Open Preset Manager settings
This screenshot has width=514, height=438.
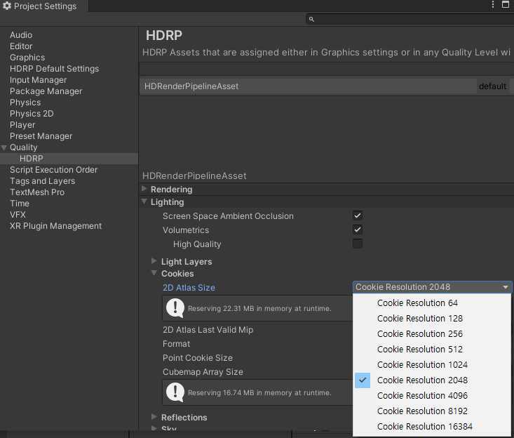click(x=41, y=136)
